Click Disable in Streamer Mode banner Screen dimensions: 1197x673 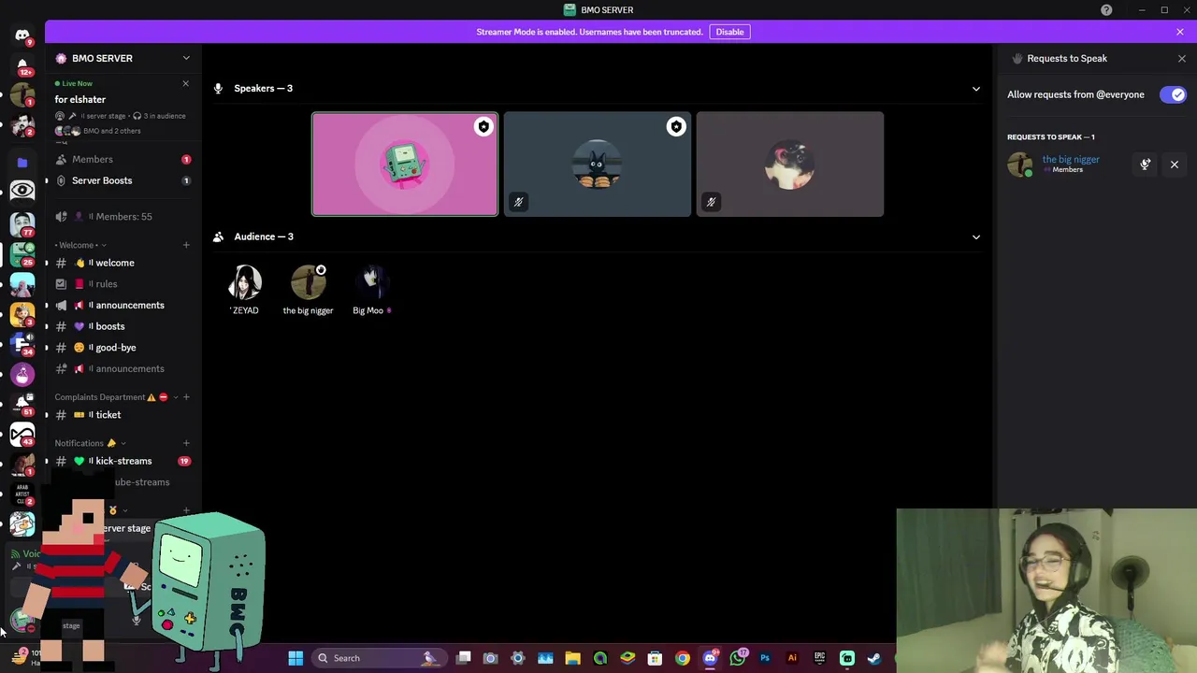[729, 32]
